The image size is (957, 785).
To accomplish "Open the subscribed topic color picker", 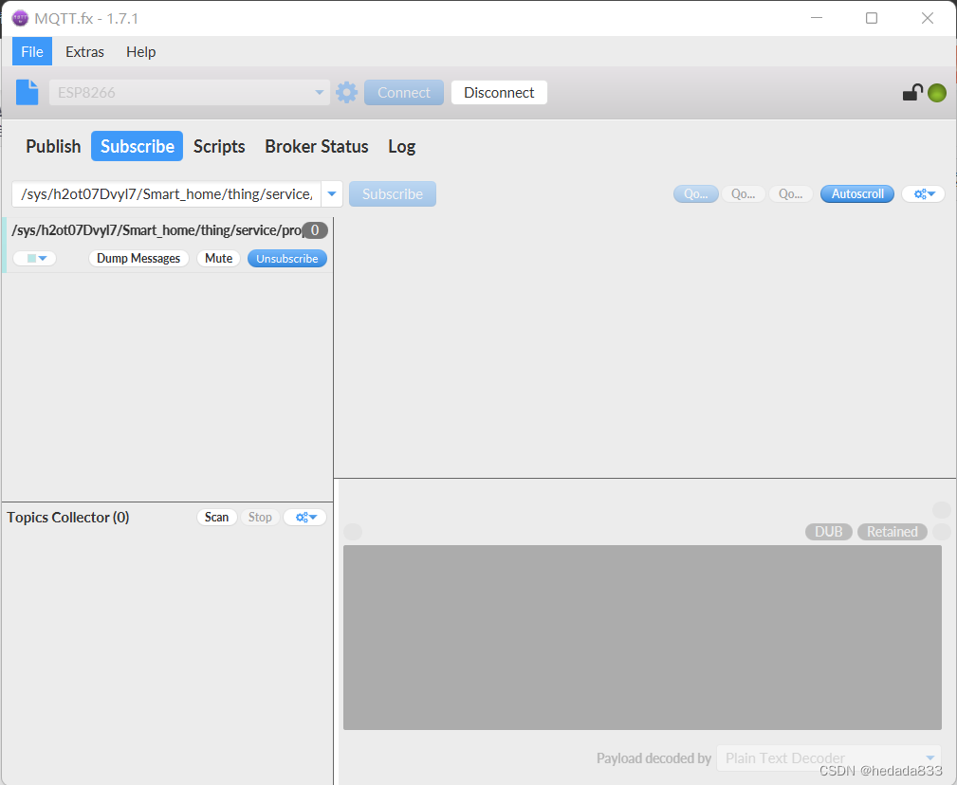I will (x=35, y=259).
